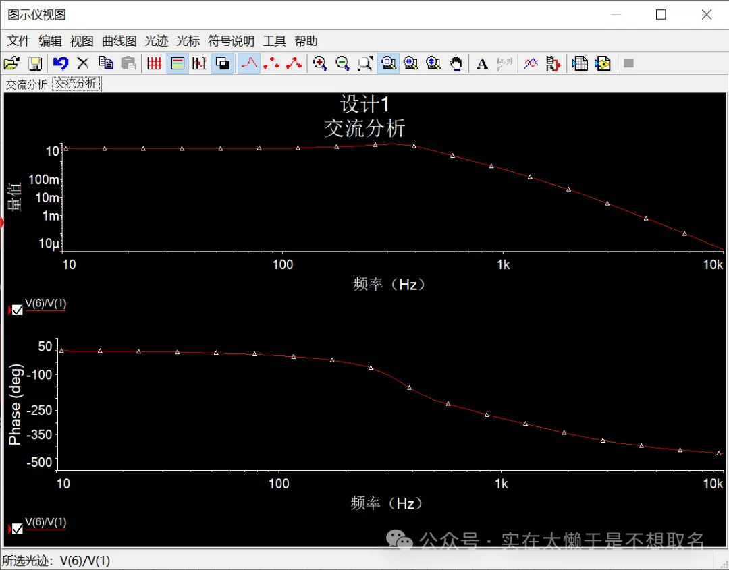Toggle the legend display button
The height and width of the screenshot is (570, 729).
point(177,63)
